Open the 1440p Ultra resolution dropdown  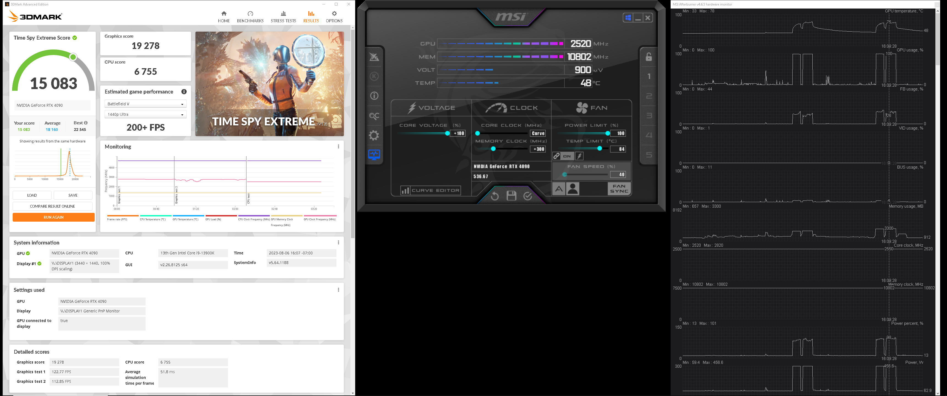pyautogui.click(x=145, y=114)
